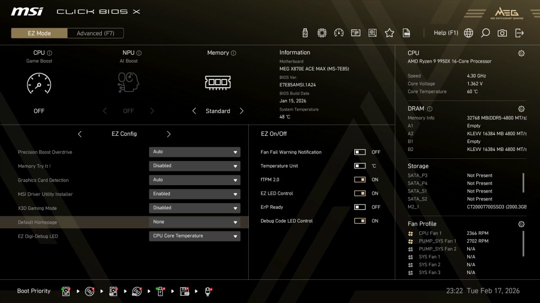
Task: Open Precision Boost Overdrive dropdown
Action: tap(195, 152)
